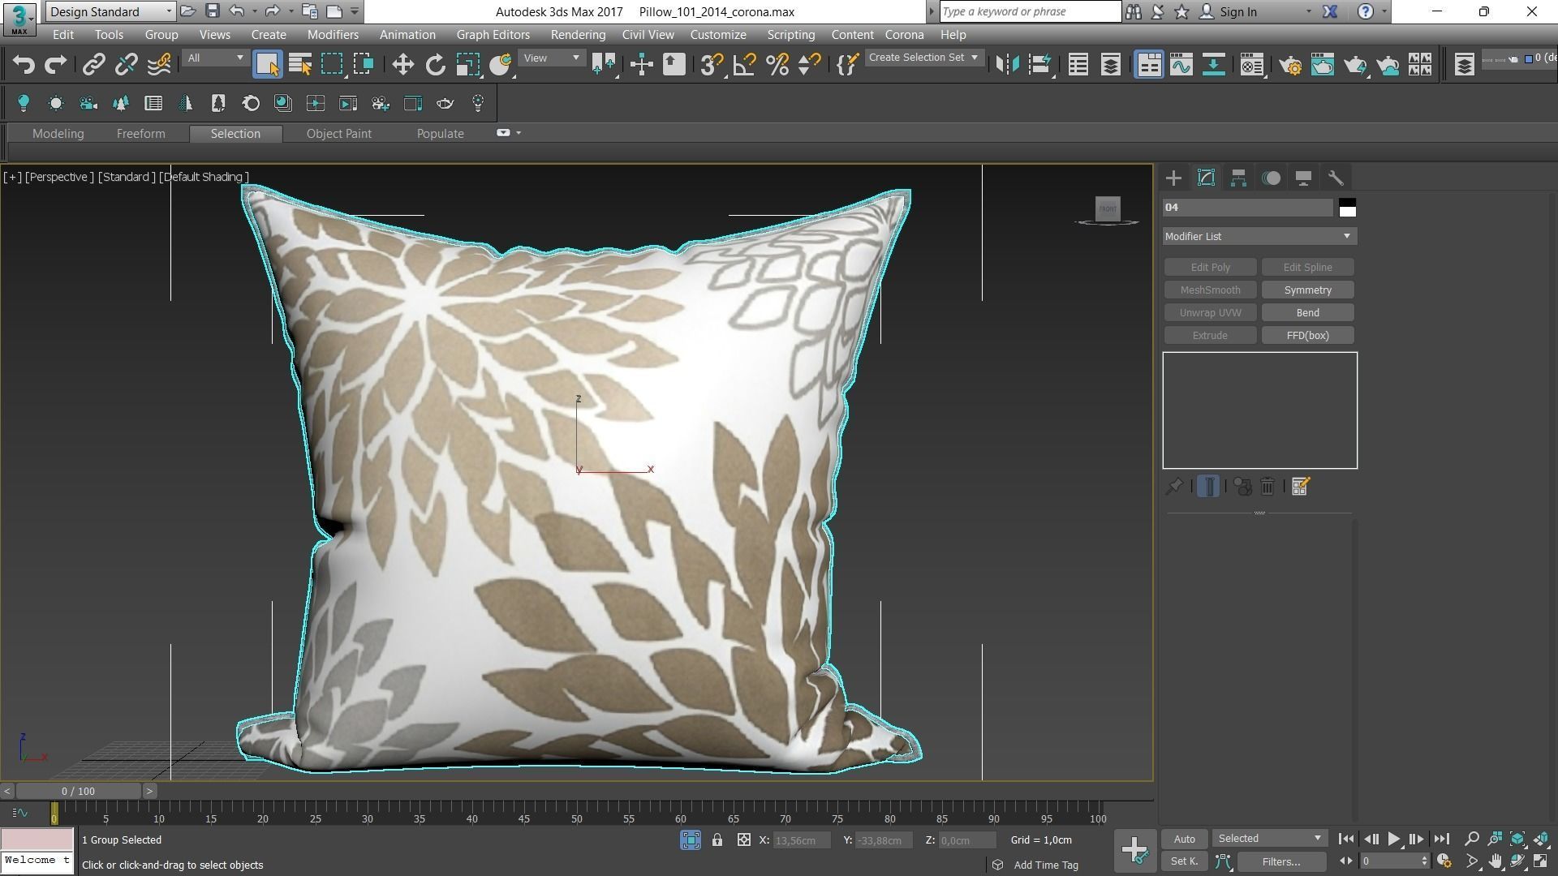
Task: Toggle Pin Stack in modifier panel
Action: [1174, 487]
